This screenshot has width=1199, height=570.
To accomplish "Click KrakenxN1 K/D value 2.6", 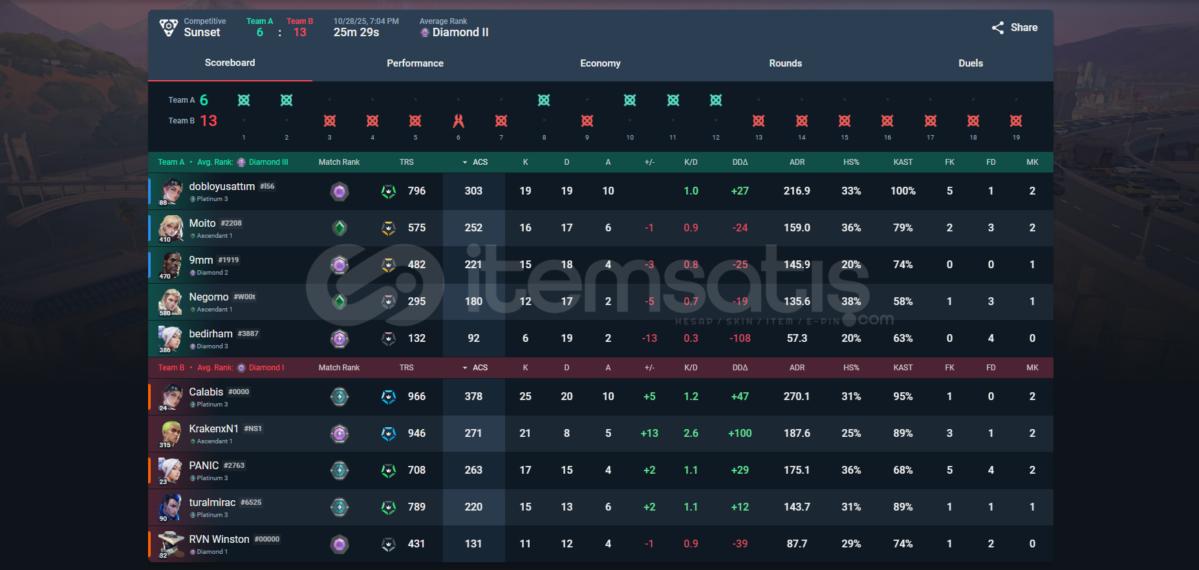I will (x=691, y=433).
